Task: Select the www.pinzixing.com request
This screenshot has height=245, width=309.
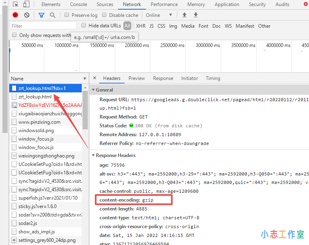Action: [x=39, y=122]
